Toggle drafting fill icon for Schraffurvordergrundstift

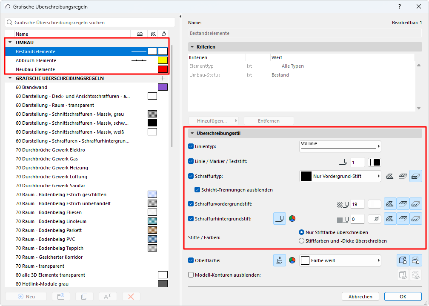tap(415, 204)
